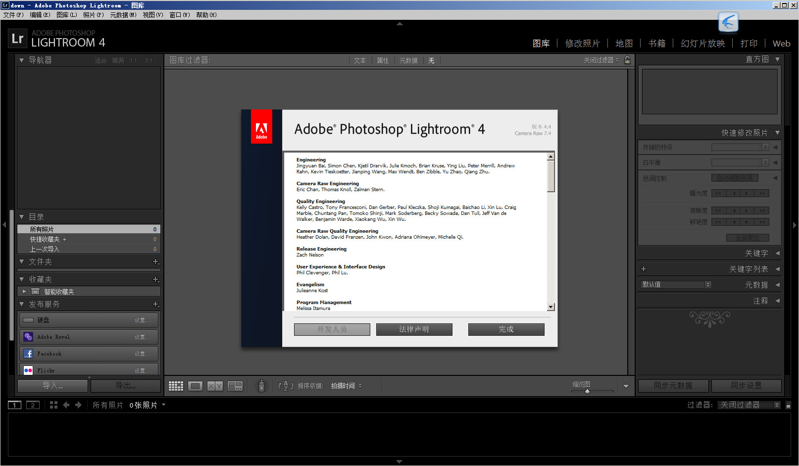Click the second window display button 2
Viewport: 799px width, 466px height.
tap(33, 405)
